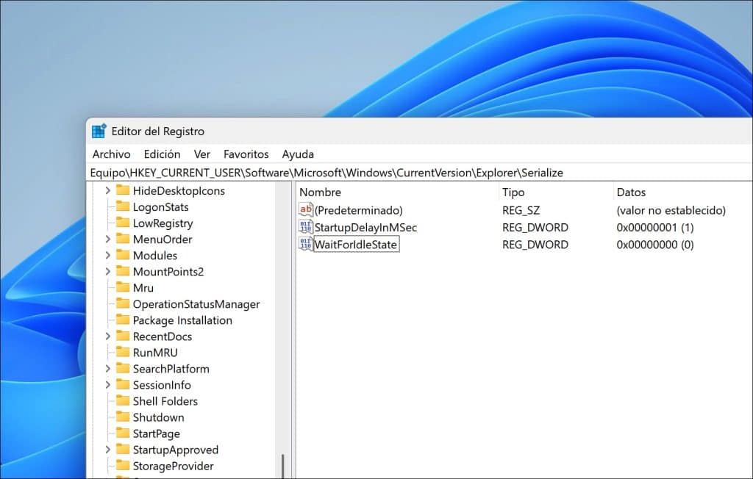Expand the MenuOrder tree node
This screenshot has height=479, width=753.
pos(108,239)
